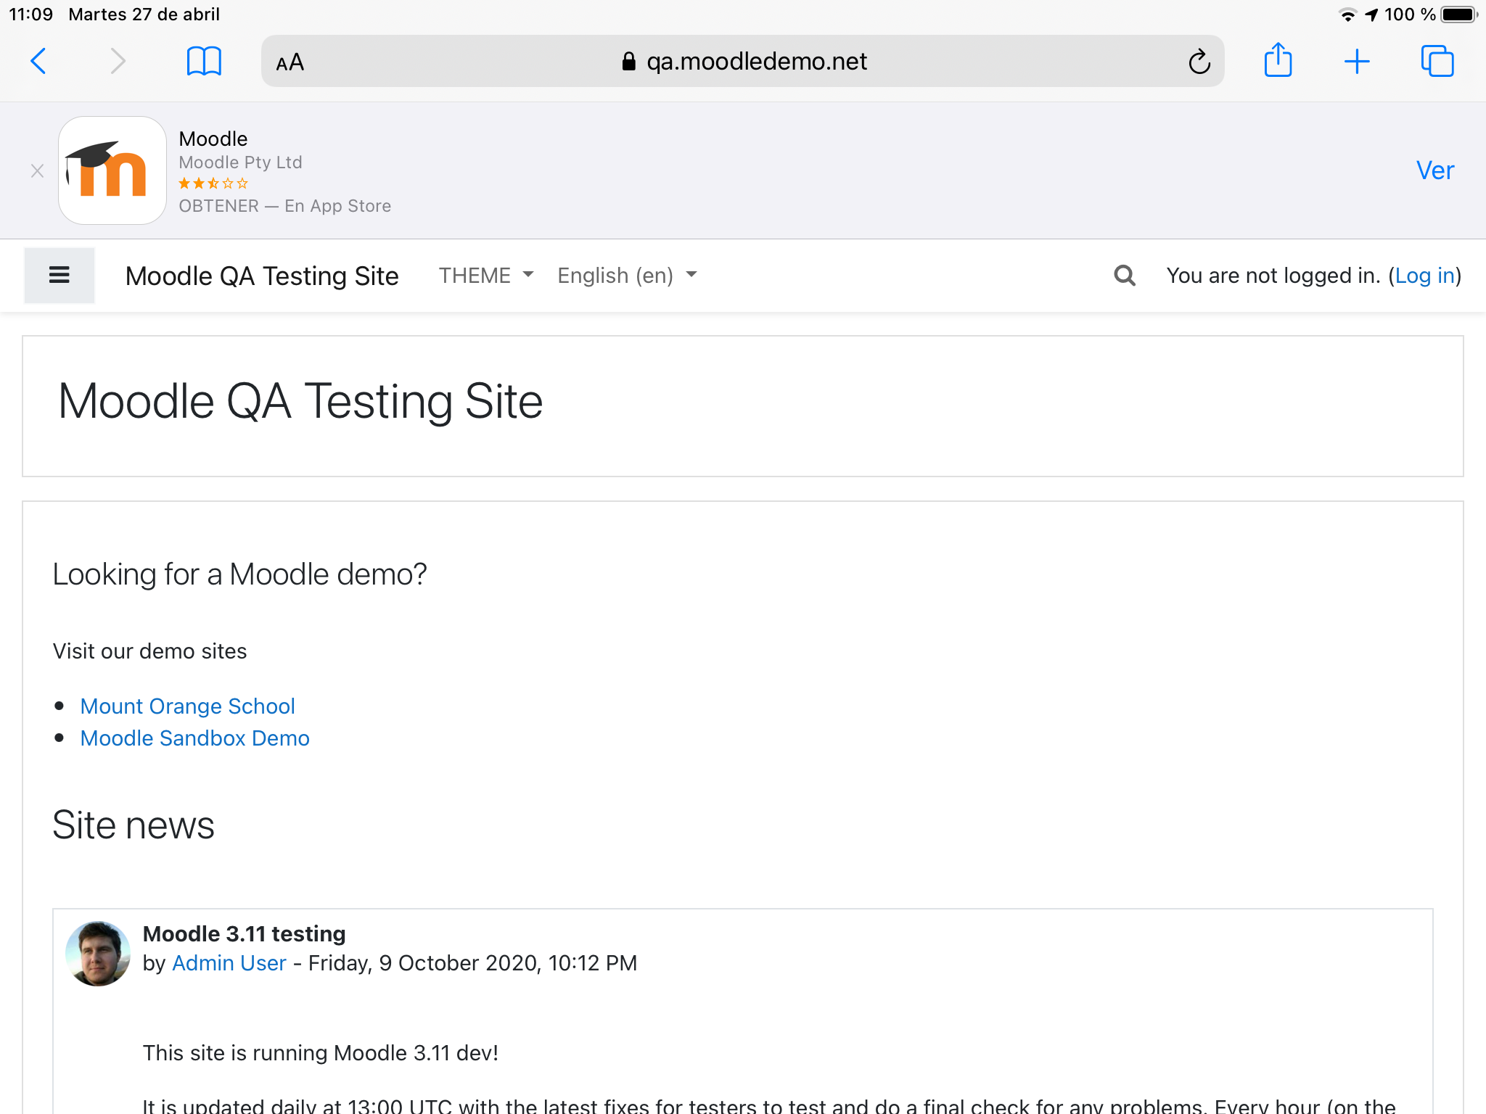1486x1114 pixels.
Task: Click the 'Moodle Pty Ltd' publisher text
Action: coord(240,162)
